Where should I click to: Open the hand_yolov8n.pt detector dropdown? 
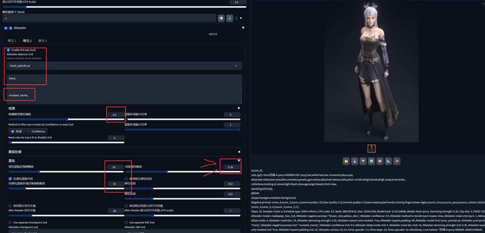click(124, 66)
